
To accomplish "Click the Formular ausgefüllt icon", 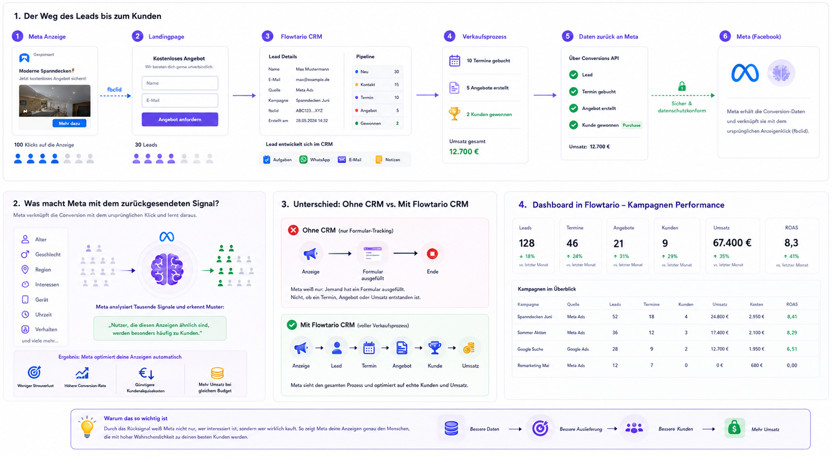I will point(373,254).
